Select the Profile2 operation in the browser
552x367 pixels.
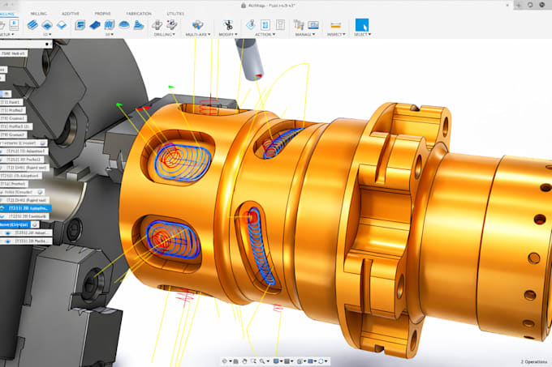click(x=12, y=110)
